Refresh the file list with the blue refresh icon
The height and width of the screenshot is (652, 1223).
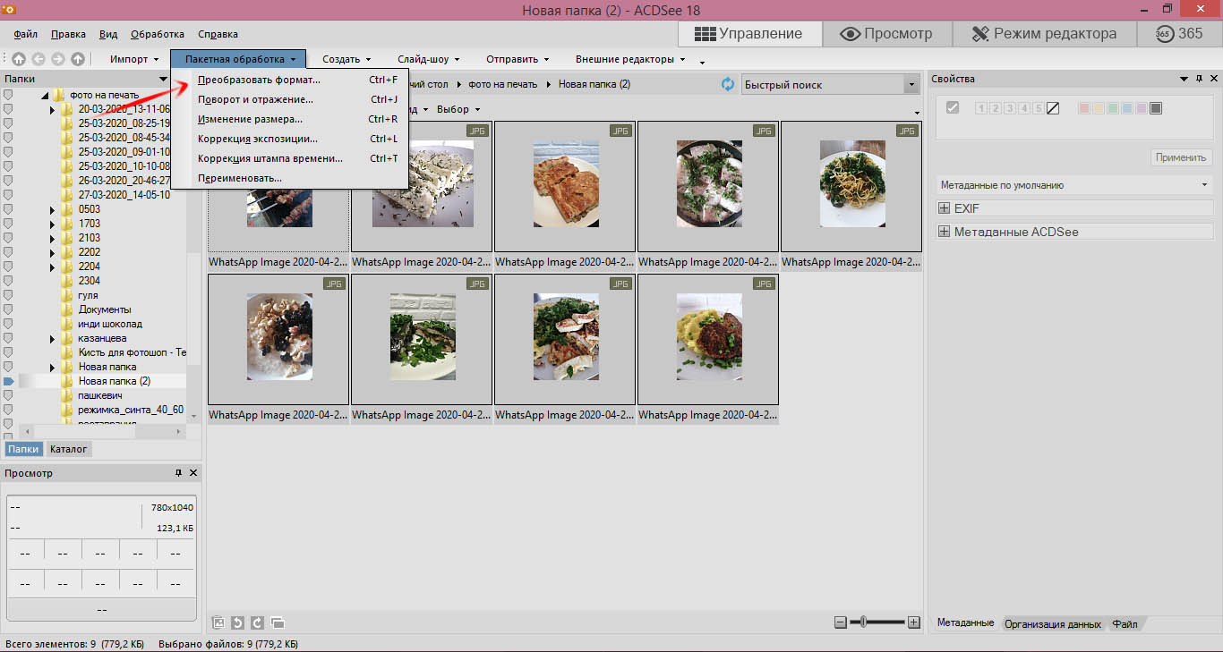click(728, 84)
